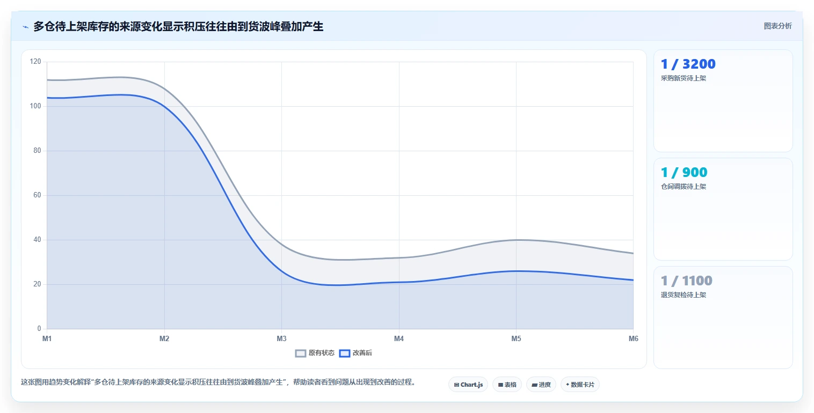Click the M3 axis label
Image resolution: width=814 pixels, height=413 pixels.
281,339
